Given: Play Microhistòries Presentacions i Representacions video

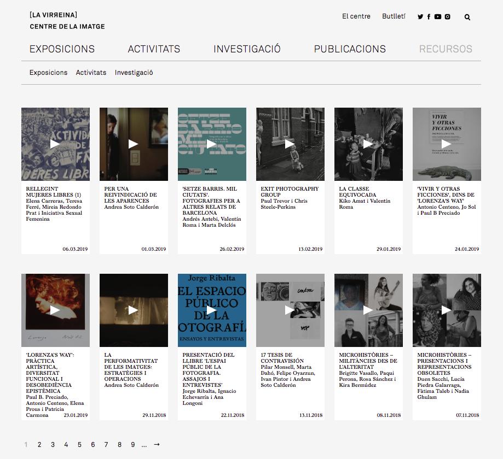Looking at the screenshot, I should (x=447, y=310).
